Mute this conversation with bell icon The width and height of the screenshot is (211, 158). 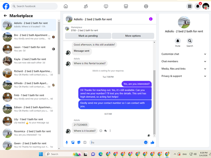pyautogui.click(x=178, y=41)
